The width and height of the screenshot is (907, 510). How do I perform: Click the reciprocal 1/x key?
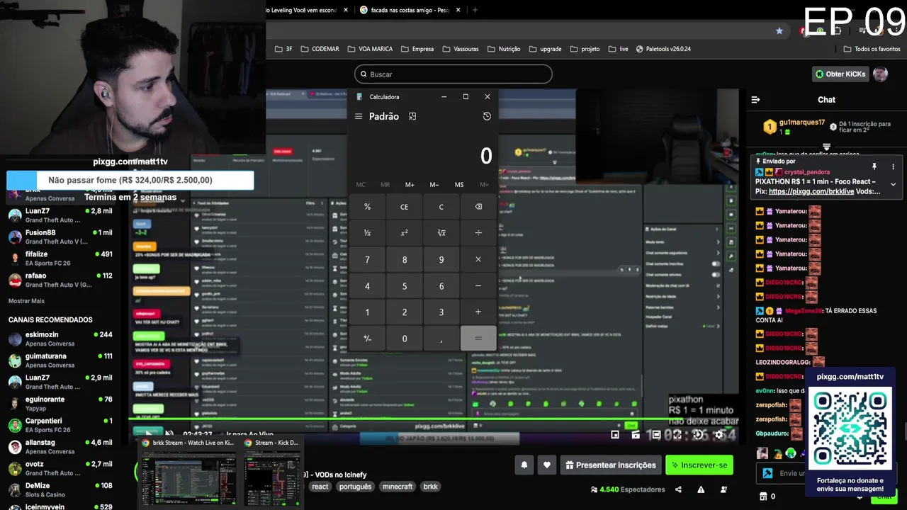point(367,233)
